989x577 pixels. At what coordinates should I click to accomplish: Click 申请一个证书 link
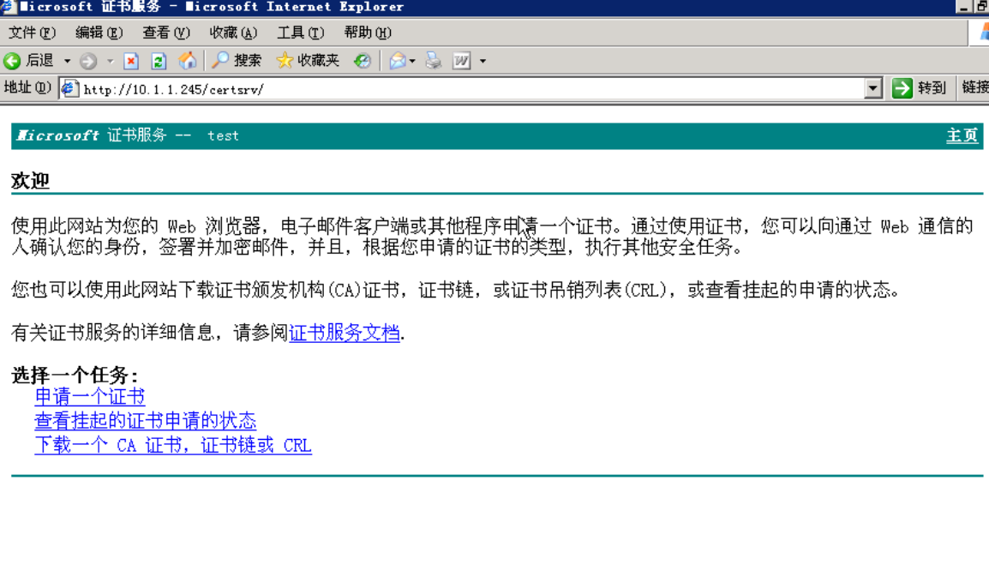point(90,397)
